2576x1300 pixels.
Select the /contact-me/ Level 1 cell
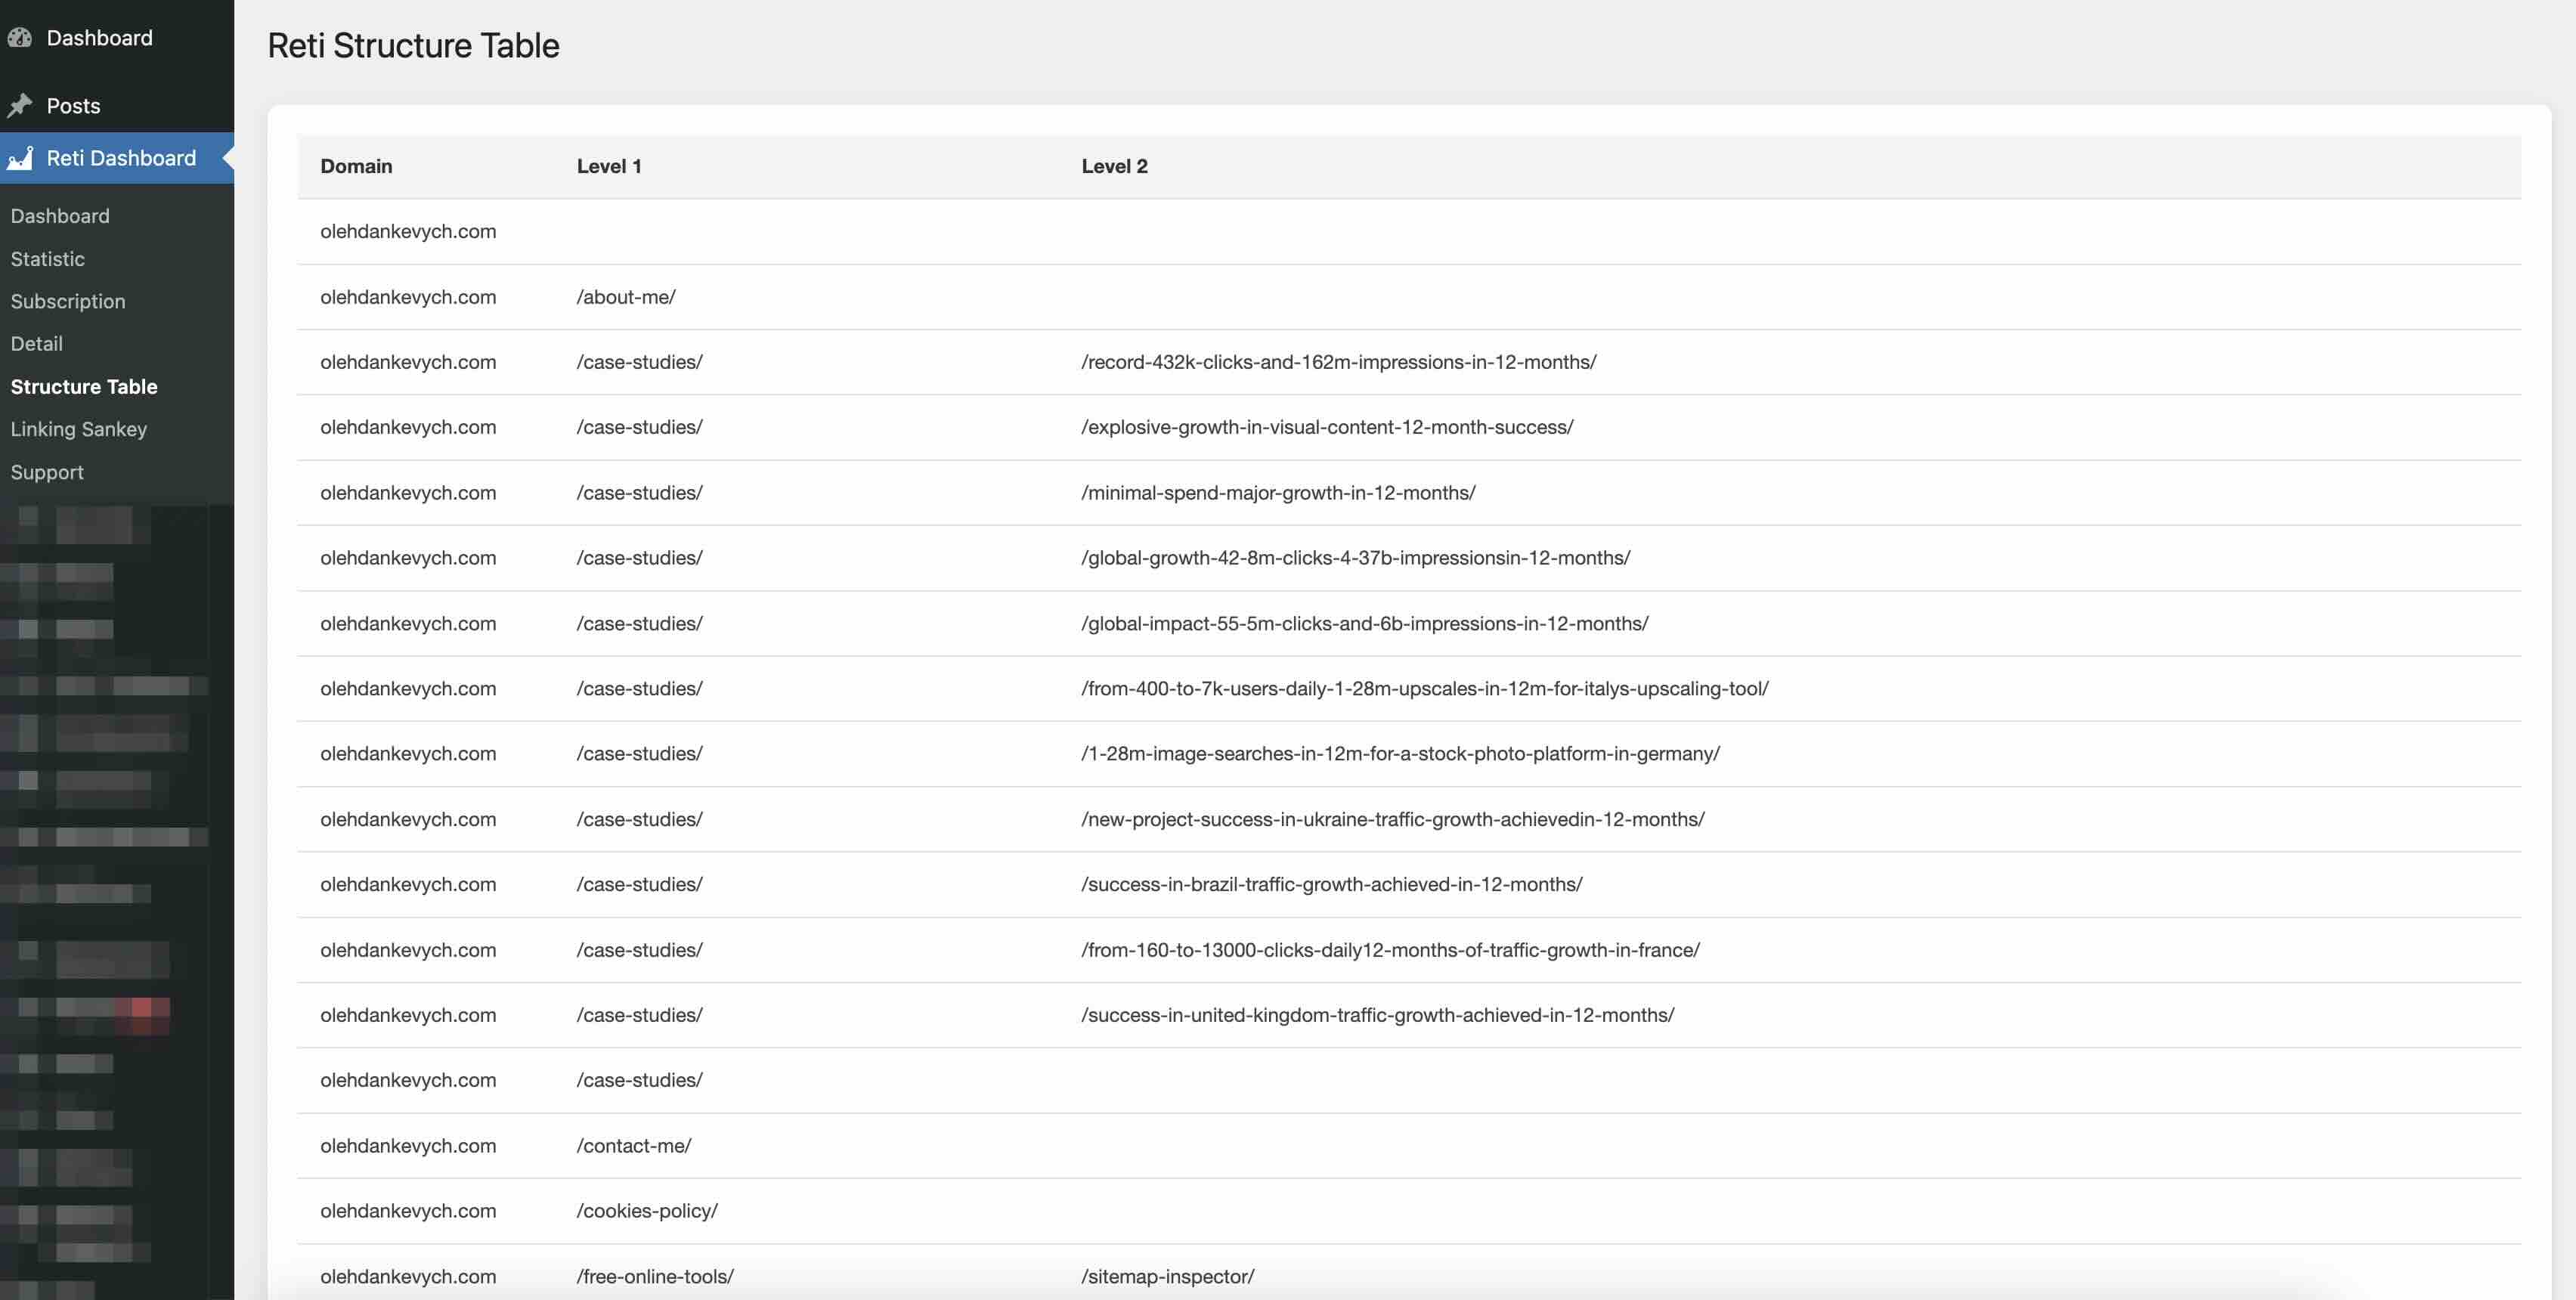point(634,1146)
